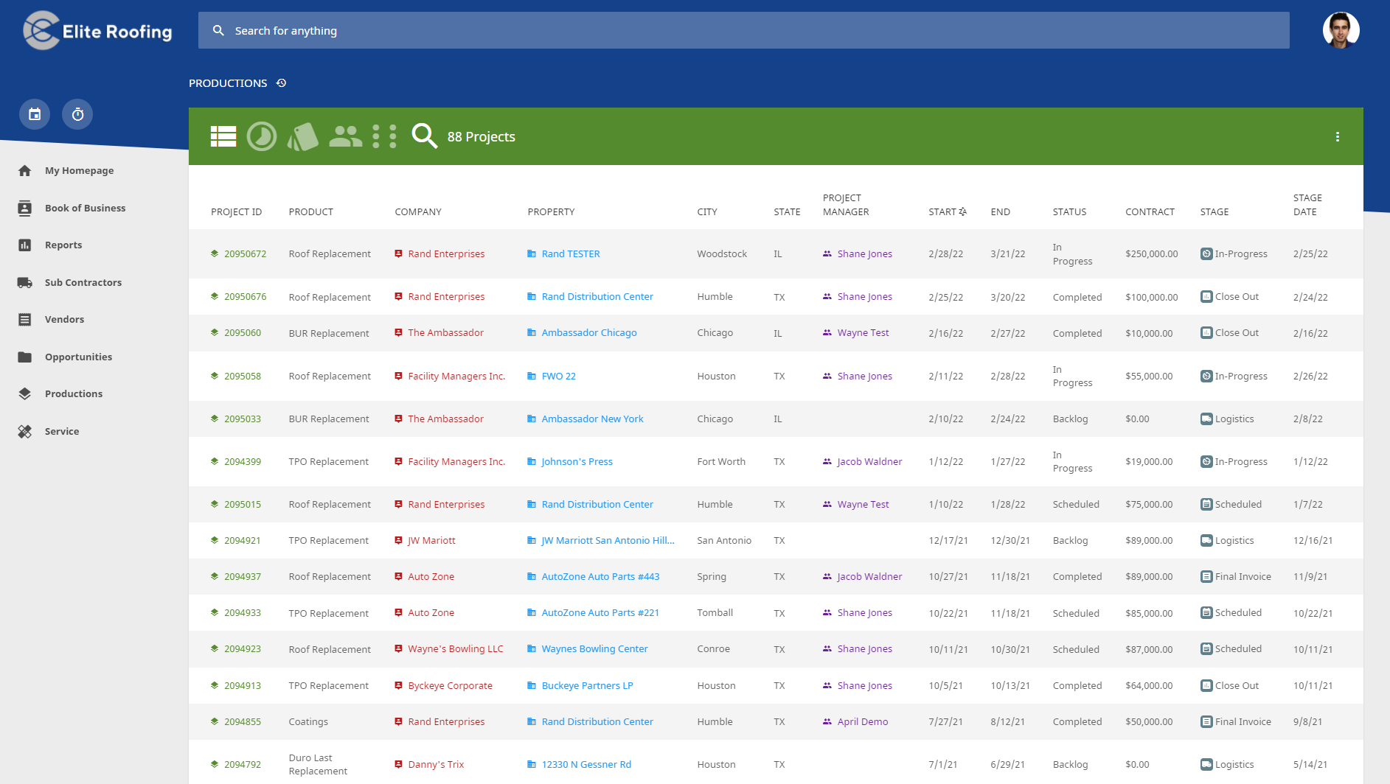Screen dimensions: 1390x784
Task: Open Book of Business from sidebar
Action: (x=85, y=208)
